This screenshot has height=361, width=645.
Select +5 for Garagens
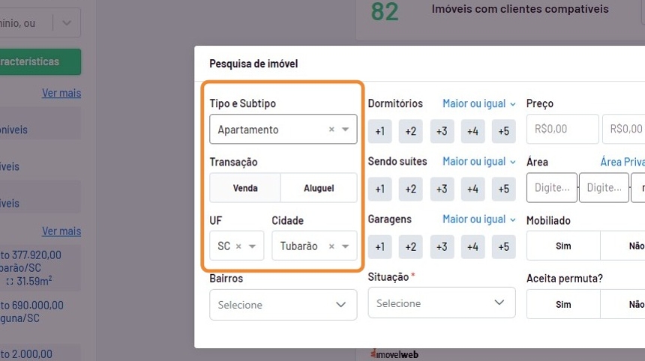pos(503,247)
